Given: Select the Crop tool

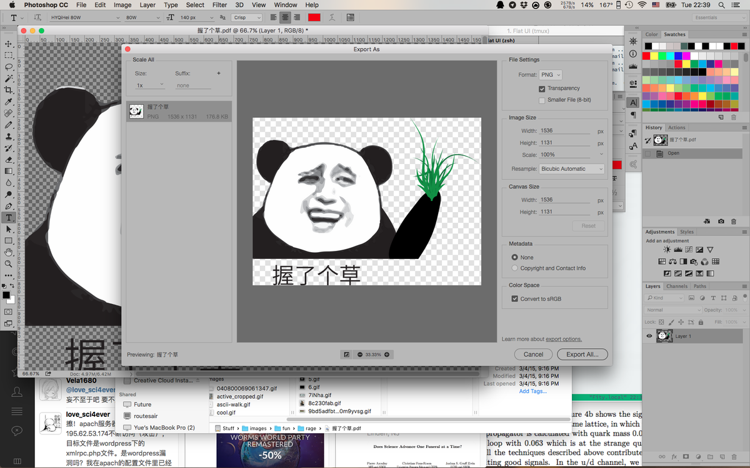Looking at the screenshot, I should [x=9, y=90].
